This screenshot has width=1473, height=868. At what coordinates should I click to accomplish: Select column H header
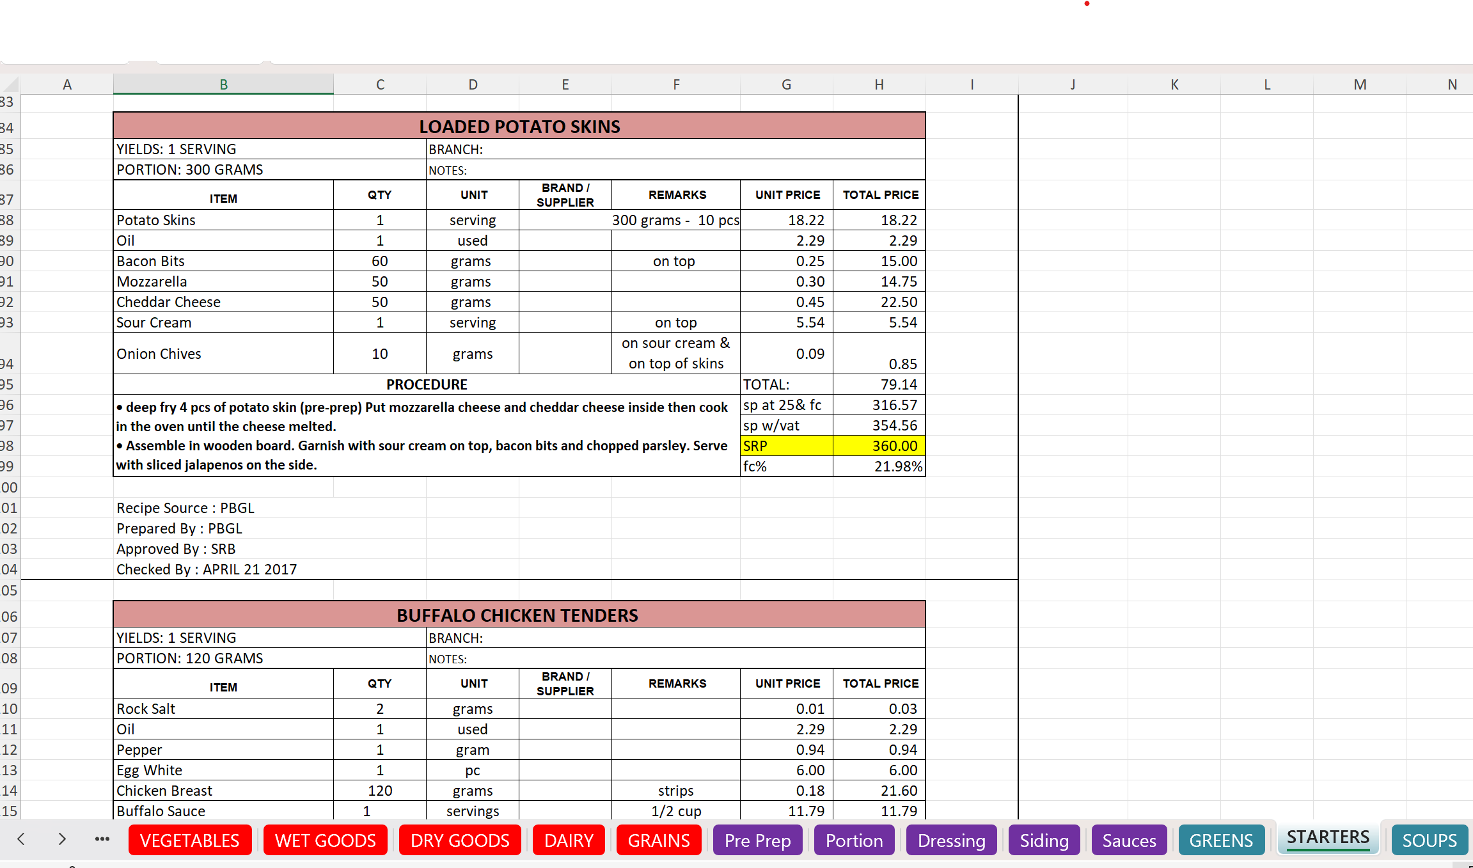tap(879, 84)
